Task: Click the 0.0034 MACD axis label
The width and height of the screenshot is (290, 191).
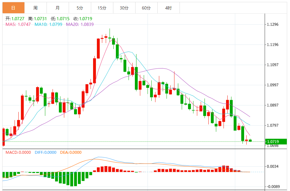Action: (x=273, y=166)
